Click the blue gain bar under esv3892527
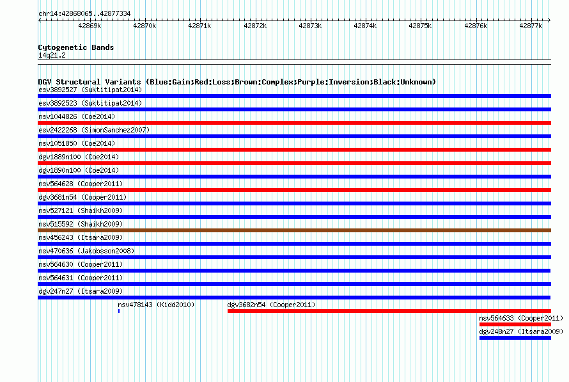Screen dimensions: 569x382 pyautogui.click(x=294, y=96)
